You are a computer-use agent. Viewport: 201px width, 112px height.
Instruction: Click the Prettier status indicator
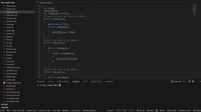click(x=197, y=111)
